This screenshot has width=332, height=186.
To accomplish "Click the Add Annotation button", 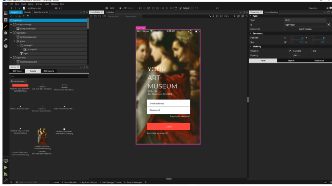I will (x=305, y=29).
